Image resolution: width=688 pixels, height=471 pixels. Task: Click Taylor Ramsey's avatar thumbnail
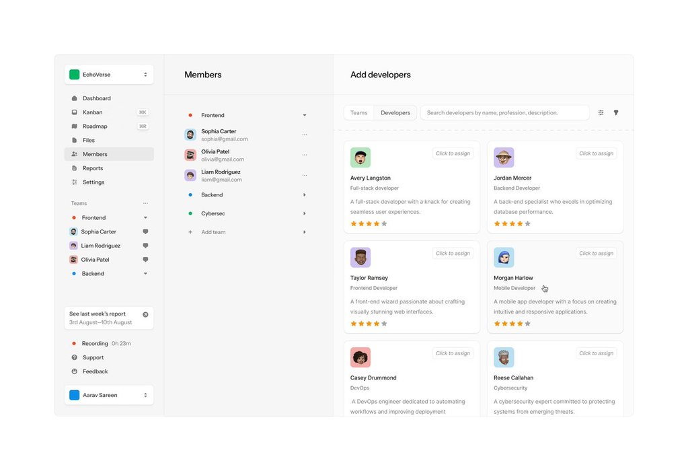pos(360,258)
